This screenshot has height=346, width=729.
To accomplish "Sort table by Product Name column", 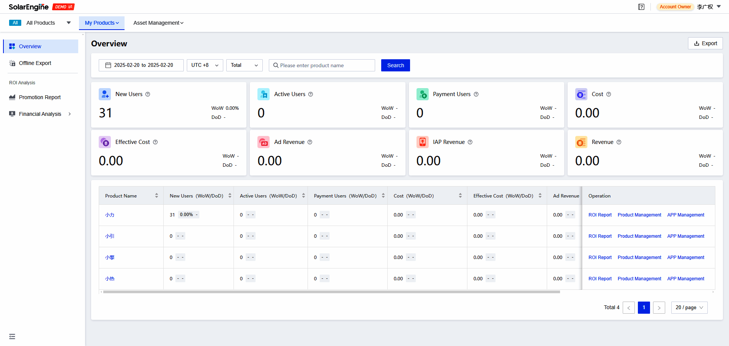I will 156,196.
